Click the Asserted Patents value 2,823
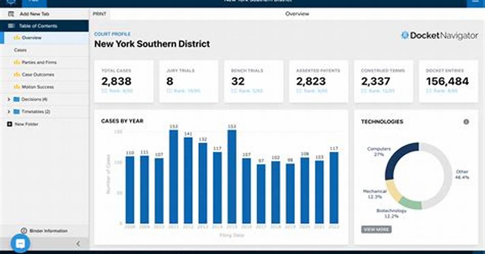Screen dimensions: 485x254 click(x=311, y=81)
